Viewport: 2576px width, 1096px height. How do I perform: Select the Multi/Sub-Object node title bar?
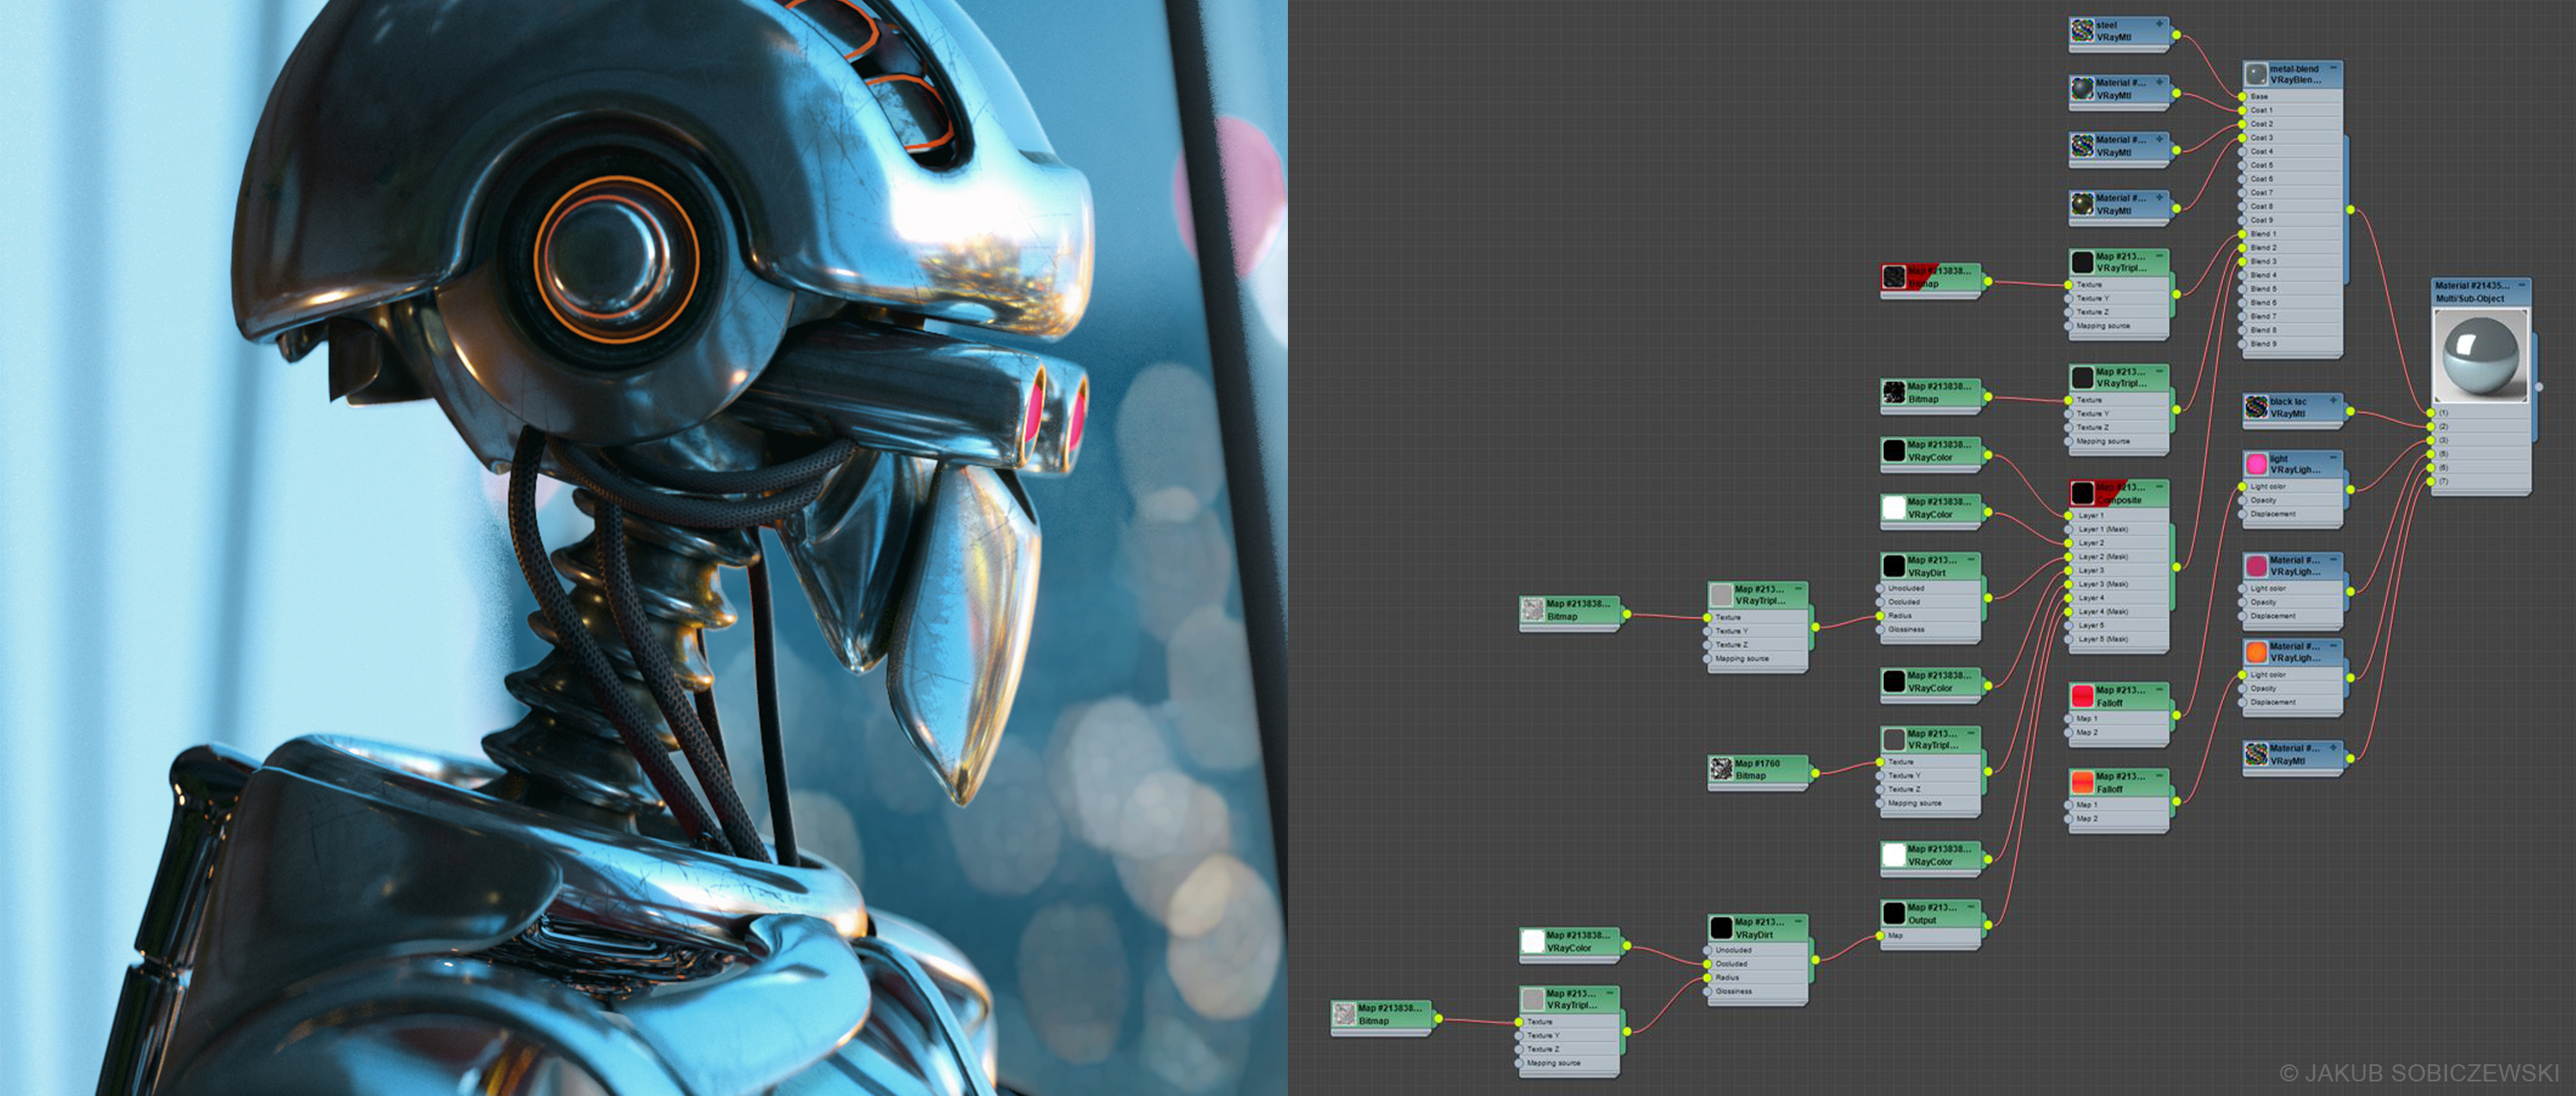(x=2480, y=292)
